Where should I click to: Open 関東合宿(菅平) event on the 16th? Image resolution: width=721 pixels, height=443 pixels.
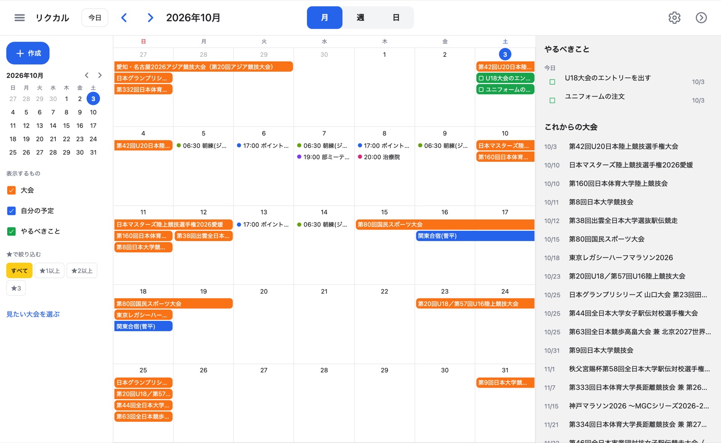click(x=475, y=236)
